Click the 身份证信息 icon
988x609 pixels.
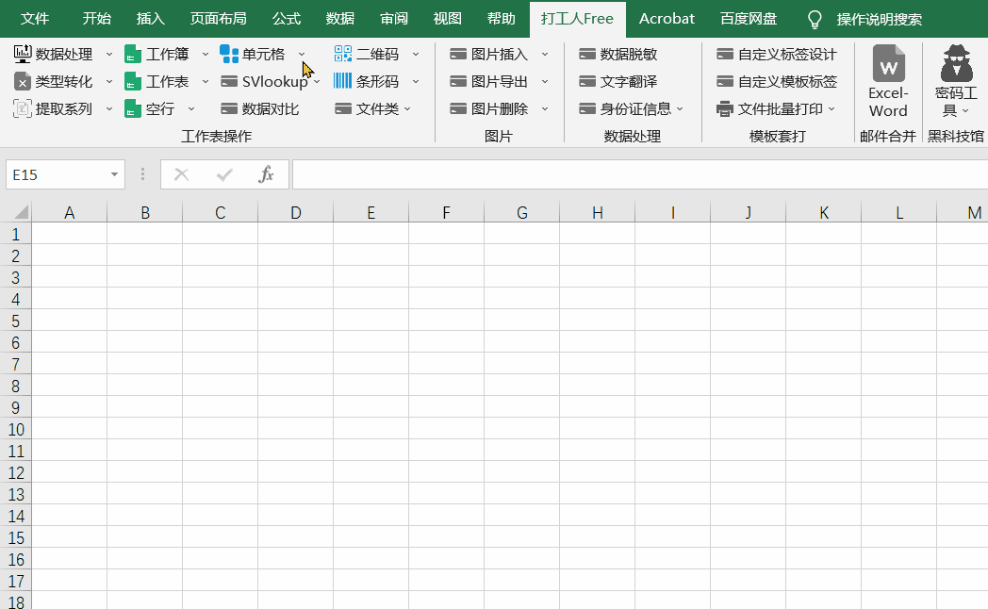[587, 109]
